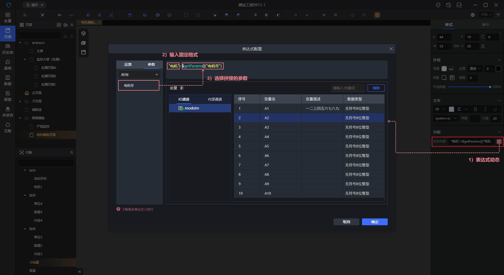The height and width of the screenshot is (275, 504).
Task: Open the 75% zoom dropdown
Action: coord(486,15)
